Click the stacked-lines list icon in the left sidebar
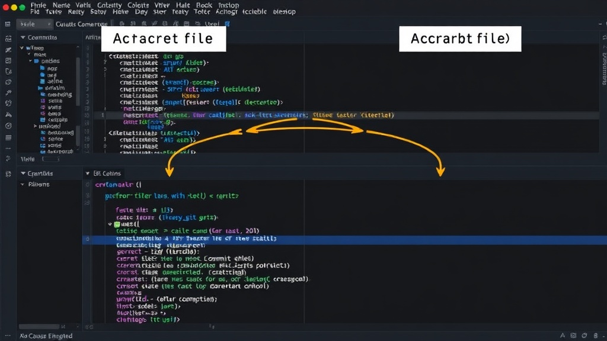607x341 pixels. (x=8, y=137)
